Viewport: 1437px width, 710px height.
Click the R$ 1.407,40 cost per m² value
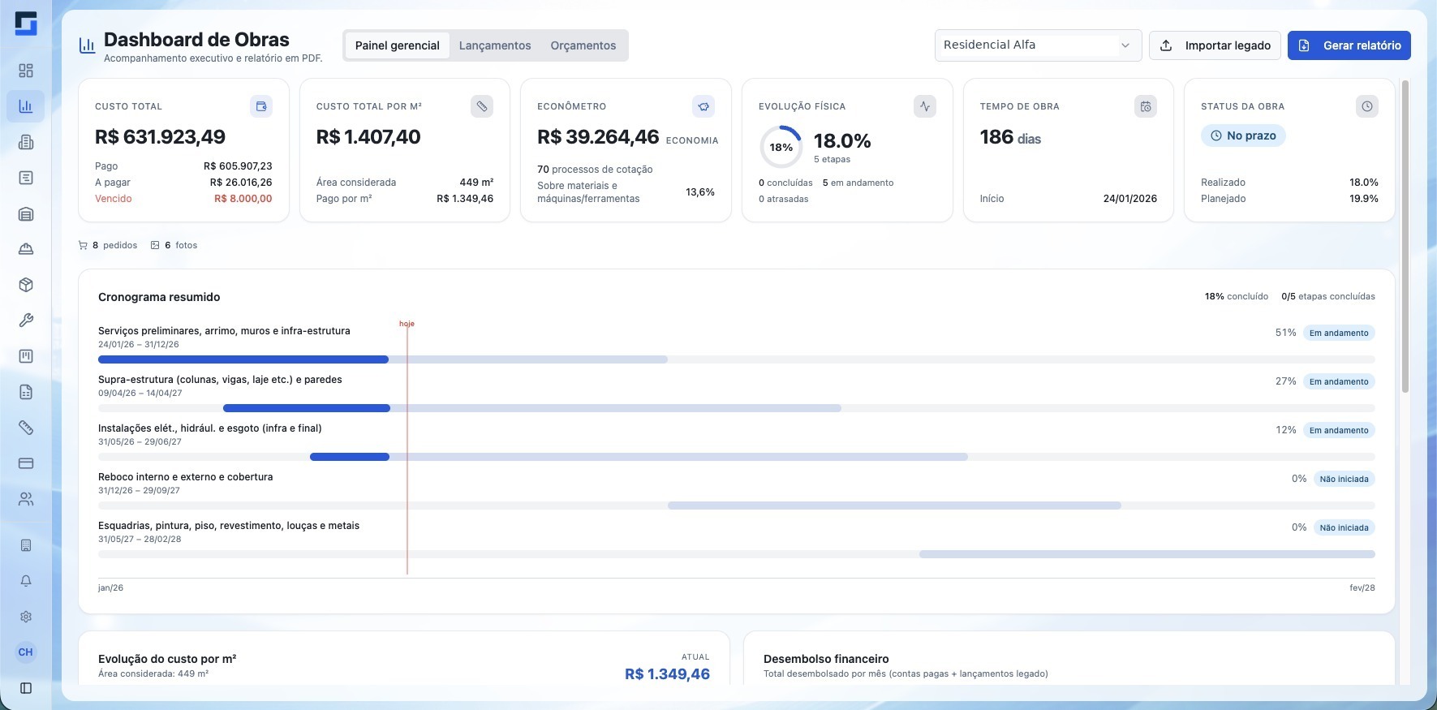368,137
